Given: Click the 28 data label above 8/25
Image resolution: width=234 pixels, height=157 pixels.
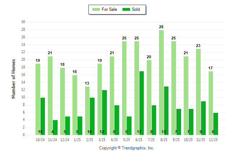Looking at the screenshot, I should pos(161,27).
